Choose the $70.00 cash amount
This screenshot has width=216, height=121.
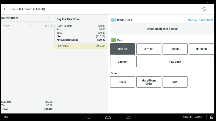pos(149,49)
